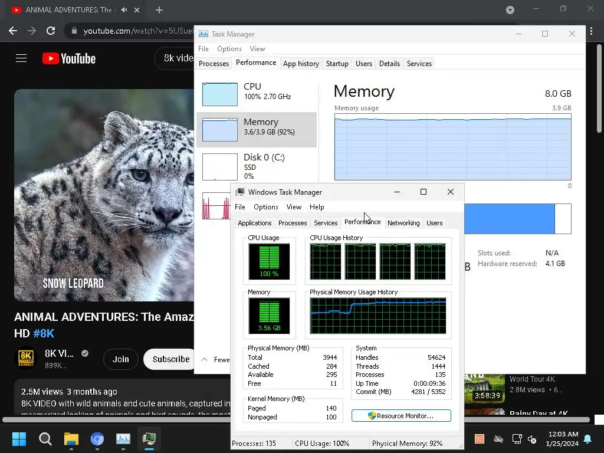The image size is (604, 453).
Task: Reload the YouTube page
Action: coord(51,31)
